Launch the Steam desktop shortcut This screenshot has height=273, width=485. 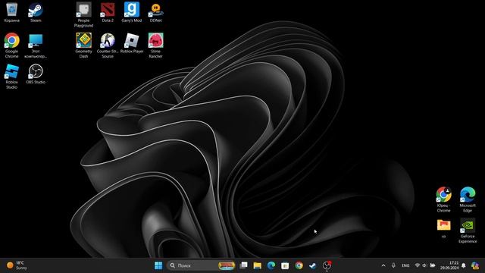tap(36, 12)
